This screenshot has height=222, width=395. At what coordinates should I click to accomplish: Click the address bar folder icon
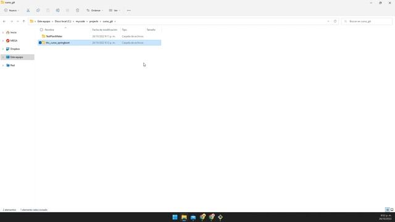coord(31,22)
